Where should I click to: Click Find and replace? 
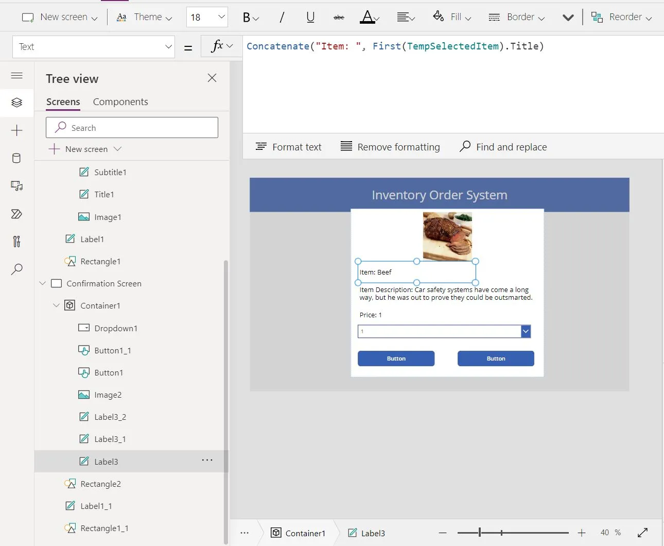pos(503,147)
